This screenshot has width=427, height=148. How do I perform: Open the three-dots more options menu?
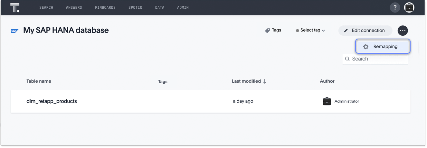pos(403,31)
